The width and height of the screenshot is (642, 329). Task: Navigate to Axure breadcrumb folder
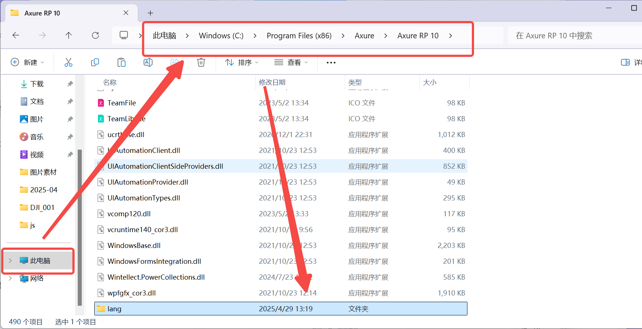[364, 36]
